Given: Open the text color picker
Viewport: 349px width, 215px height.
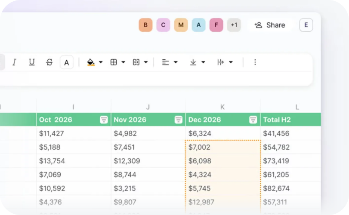Looking at the screenshot, I should [x=67, y=62].
